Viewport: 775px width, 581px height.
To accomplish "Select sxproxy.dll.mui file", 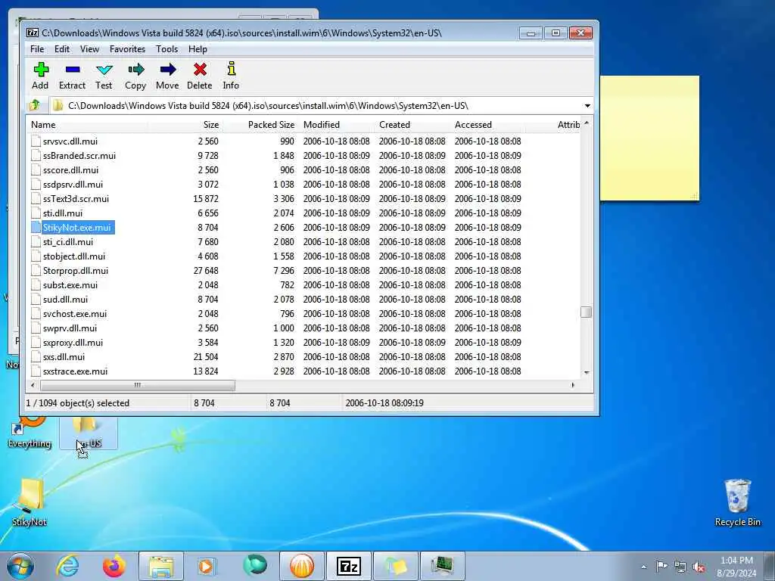I will [x=73, y=343].
